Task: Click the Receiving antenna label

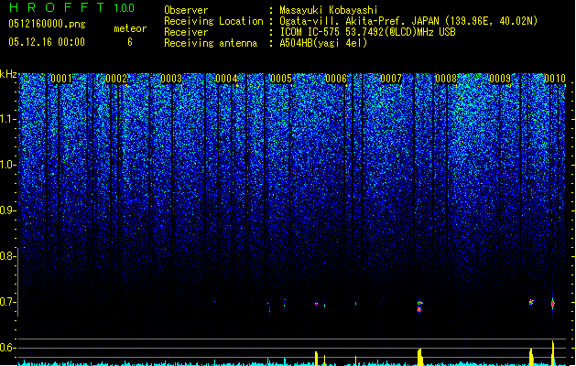Action: [x=211, y=43]
